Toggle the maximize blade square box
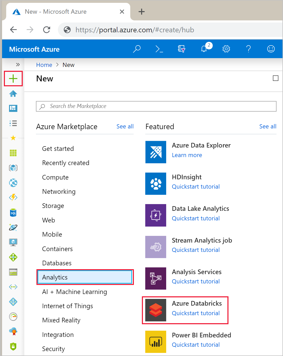The image size is (283, 356). point(276,78)
